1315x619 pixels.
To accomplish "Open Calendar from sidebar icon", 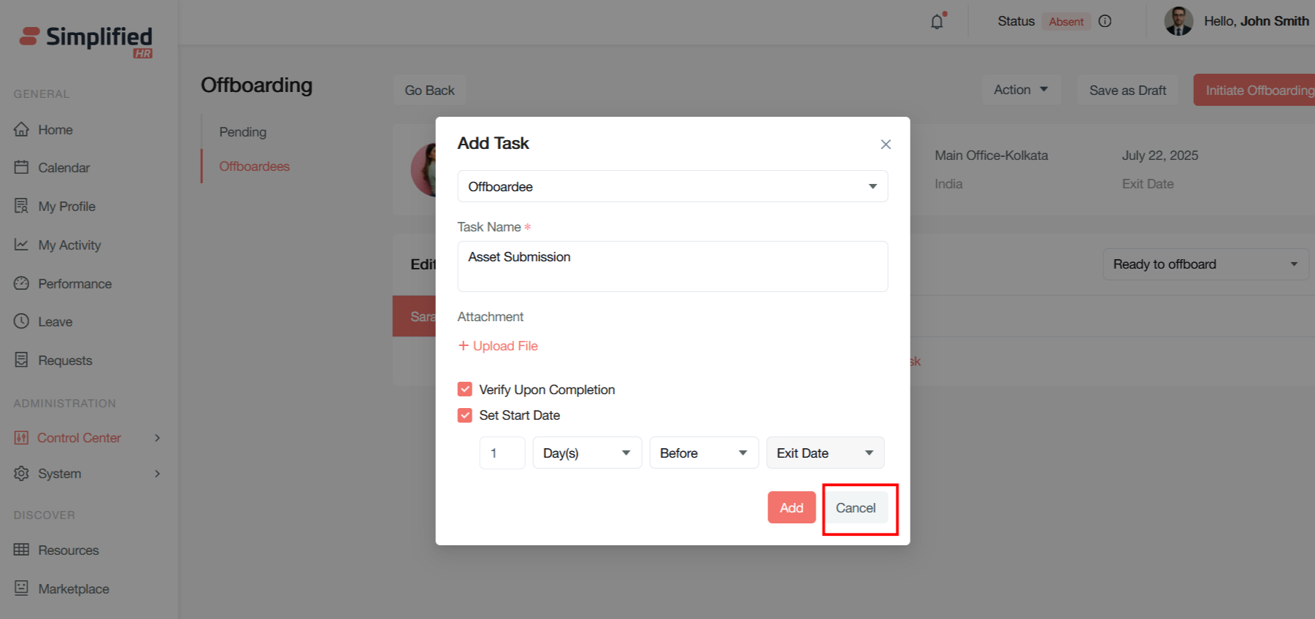I will click(x=22, y=167).
